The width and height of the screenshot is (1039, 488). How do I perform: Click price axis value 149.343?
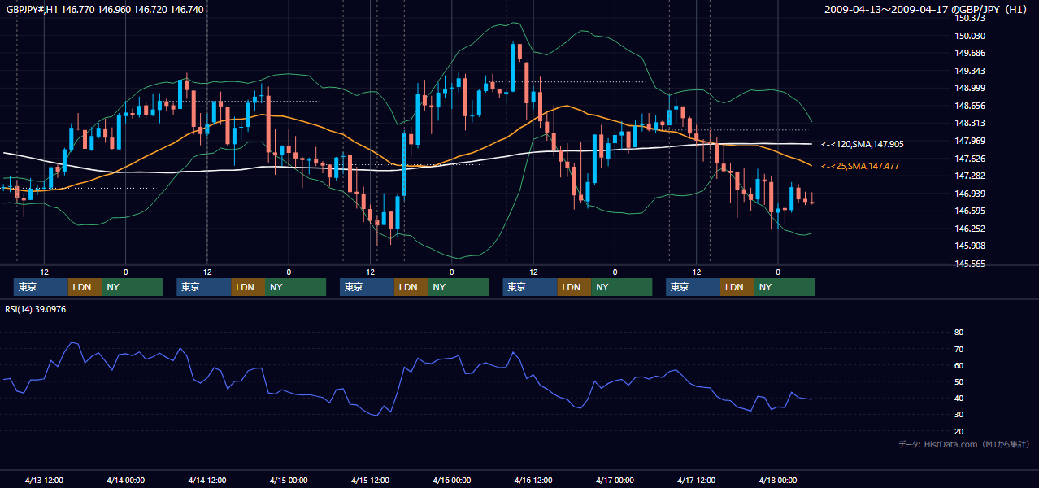coord(970,72)
